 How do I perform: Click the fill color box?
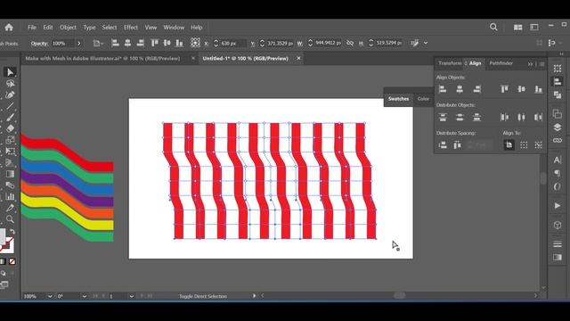click(2, 235)
